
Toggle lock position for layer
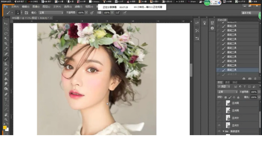pyautogui.click(x=234, y=97)
